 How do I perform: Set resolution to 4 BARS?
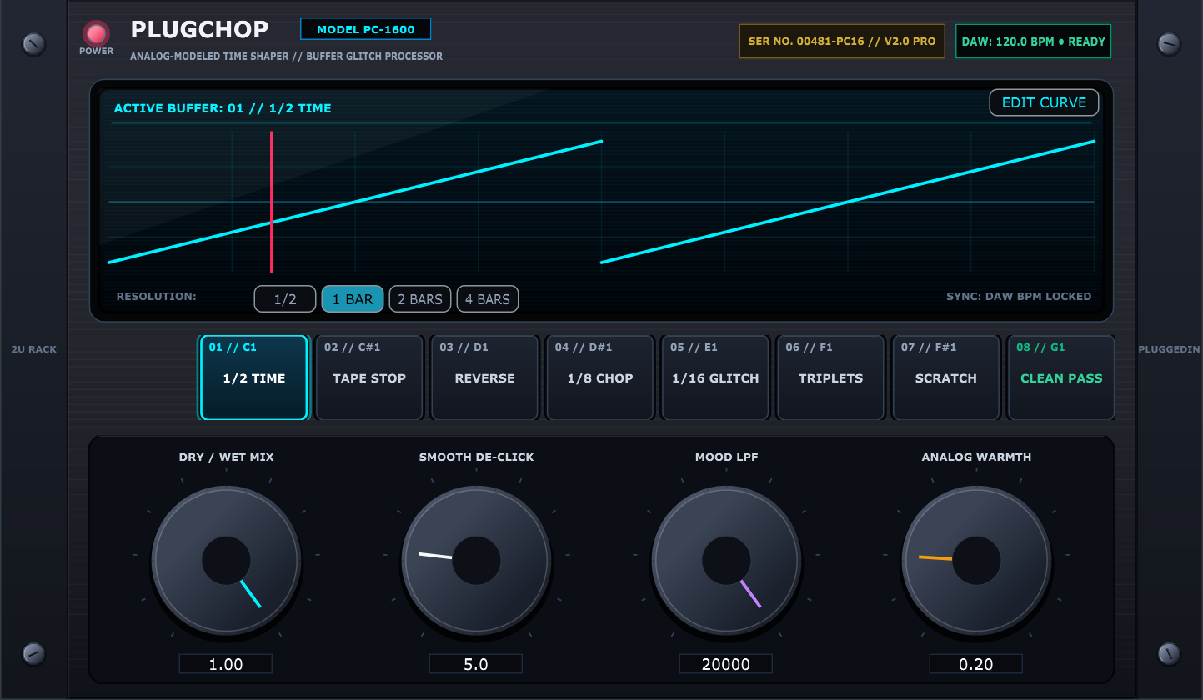[x=488, y=299]
